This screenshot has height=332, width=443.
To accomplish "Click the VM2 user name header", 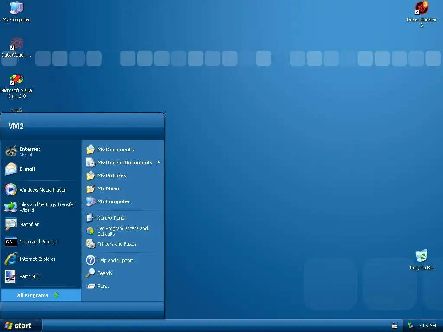I will tap(16, 126).
